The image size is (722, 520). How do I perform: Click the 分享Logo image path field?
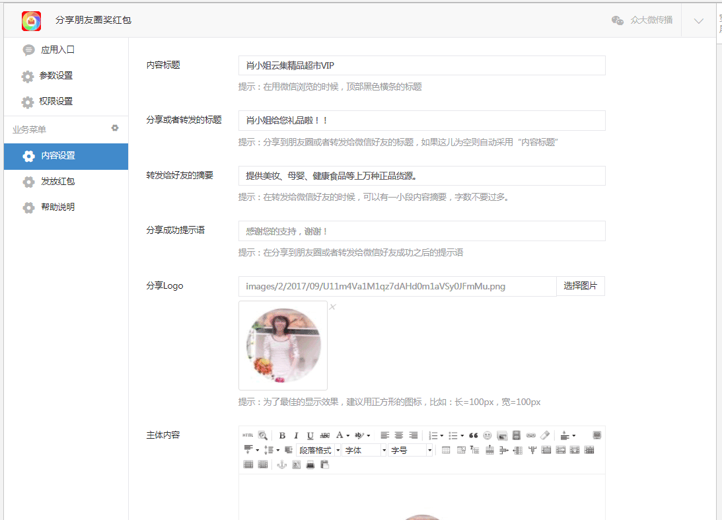pos(398,286)
